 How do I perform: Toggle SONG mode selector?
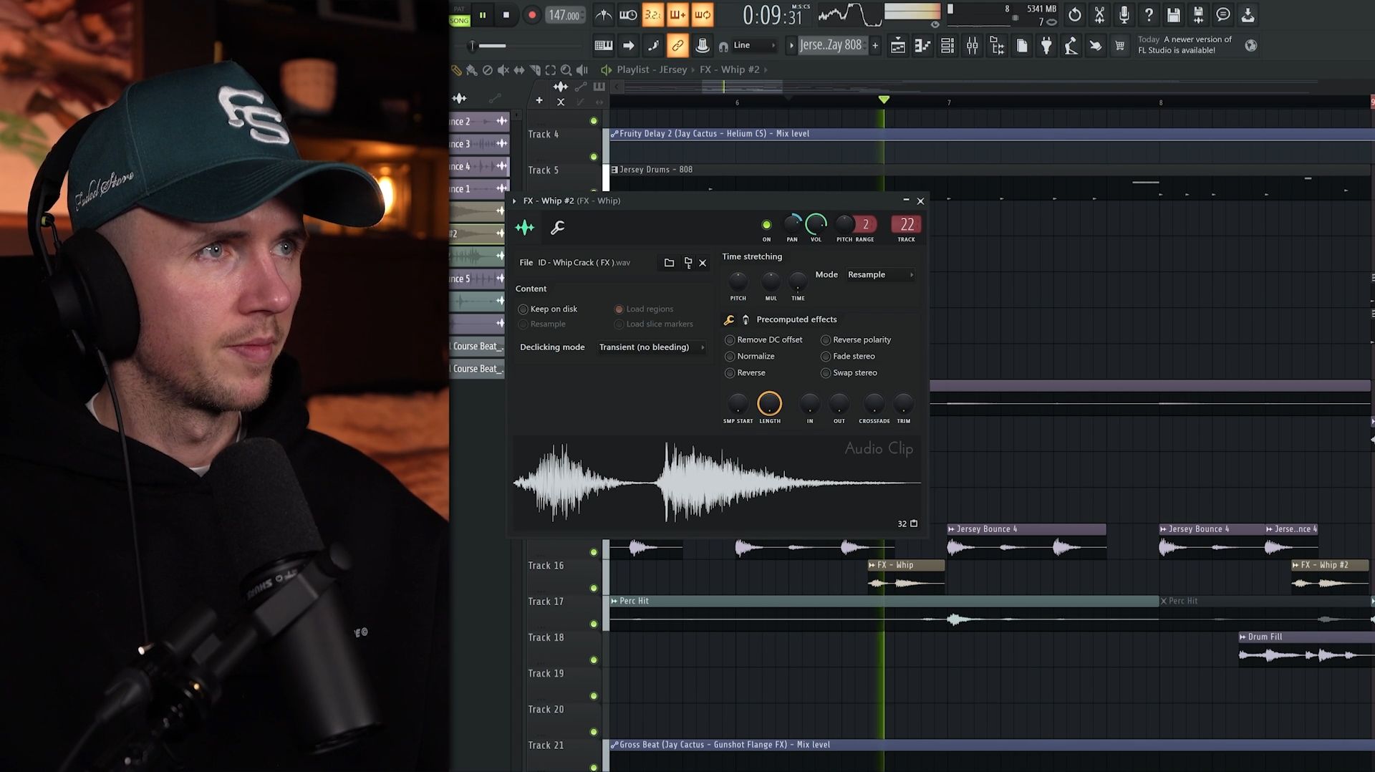tap(459, 21)
